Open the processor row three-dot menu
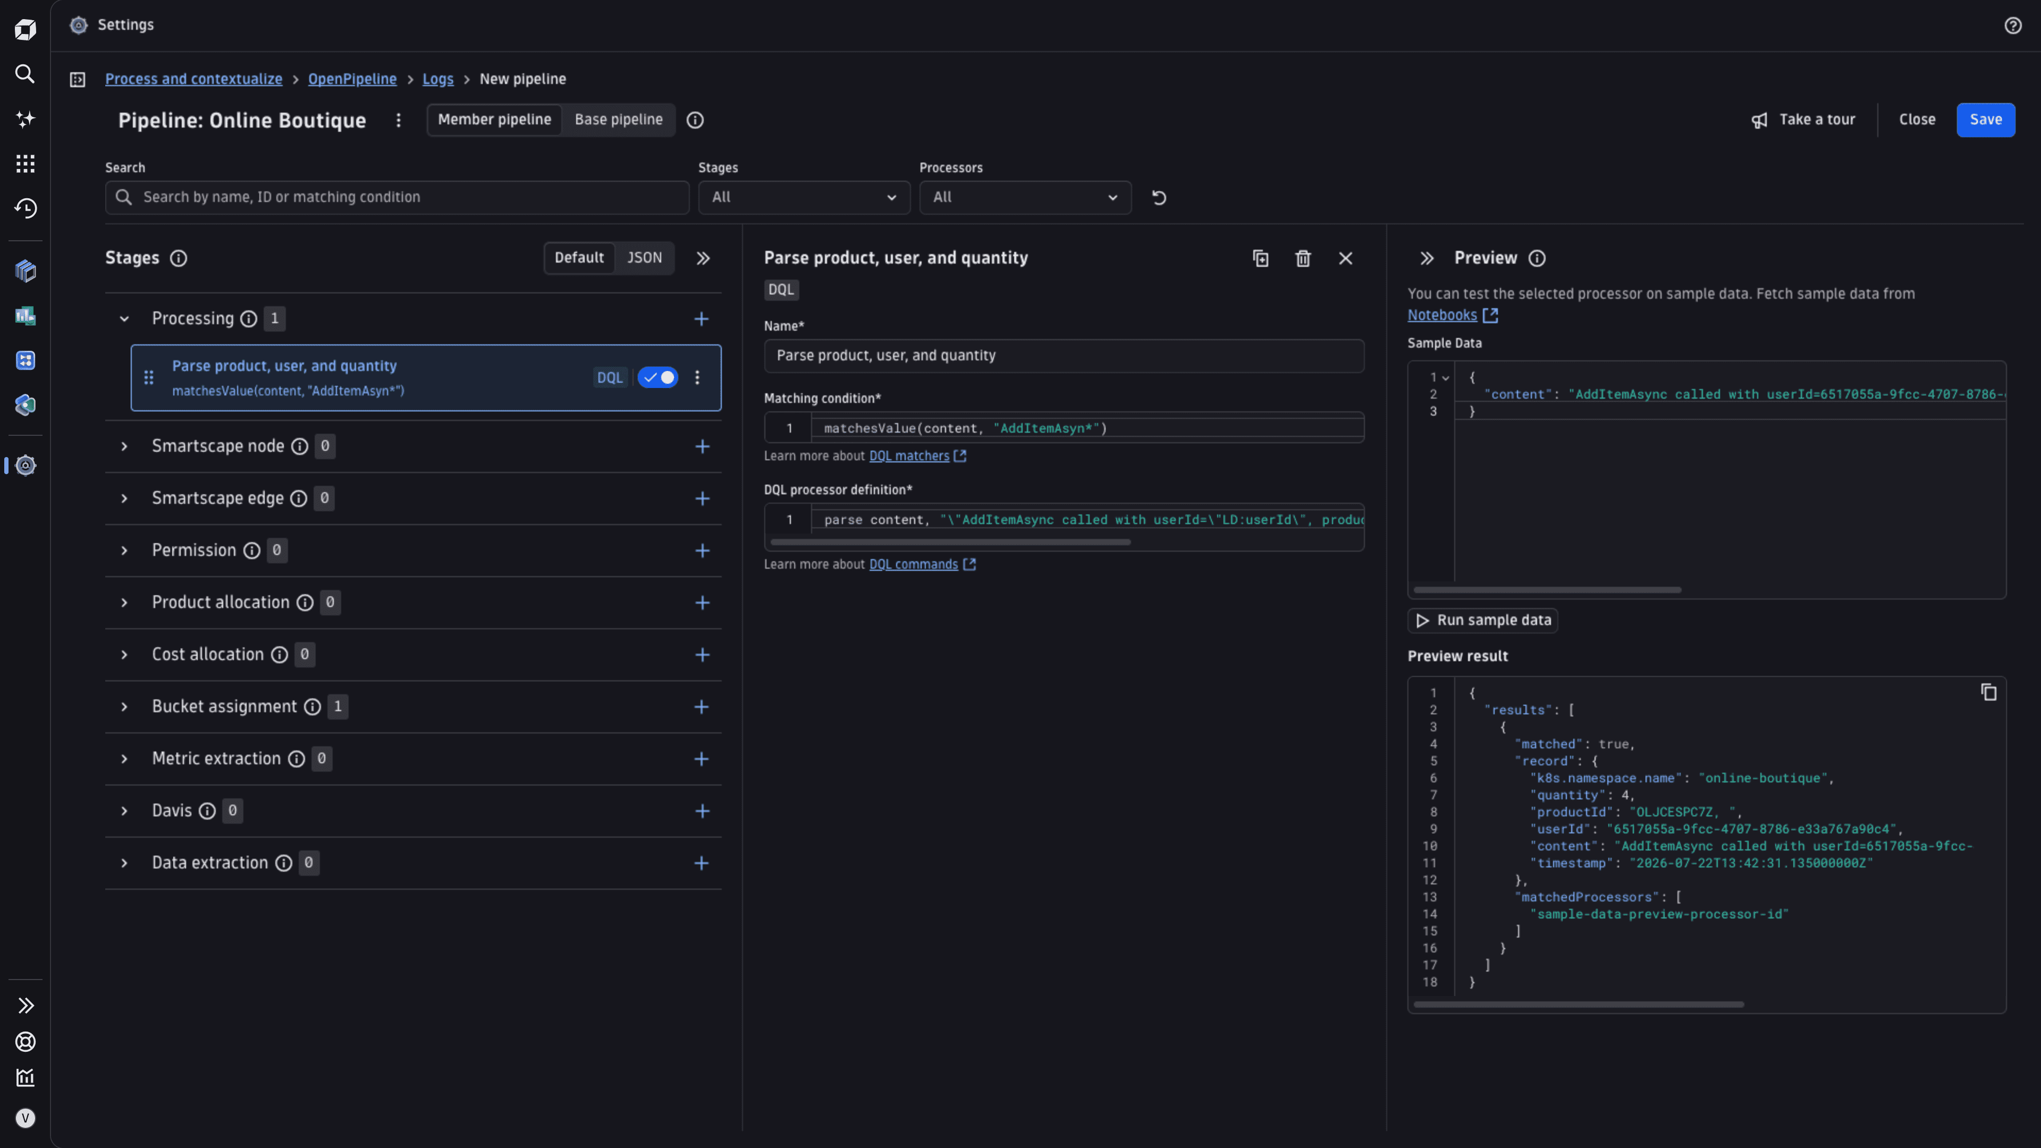 coord(697,377)
